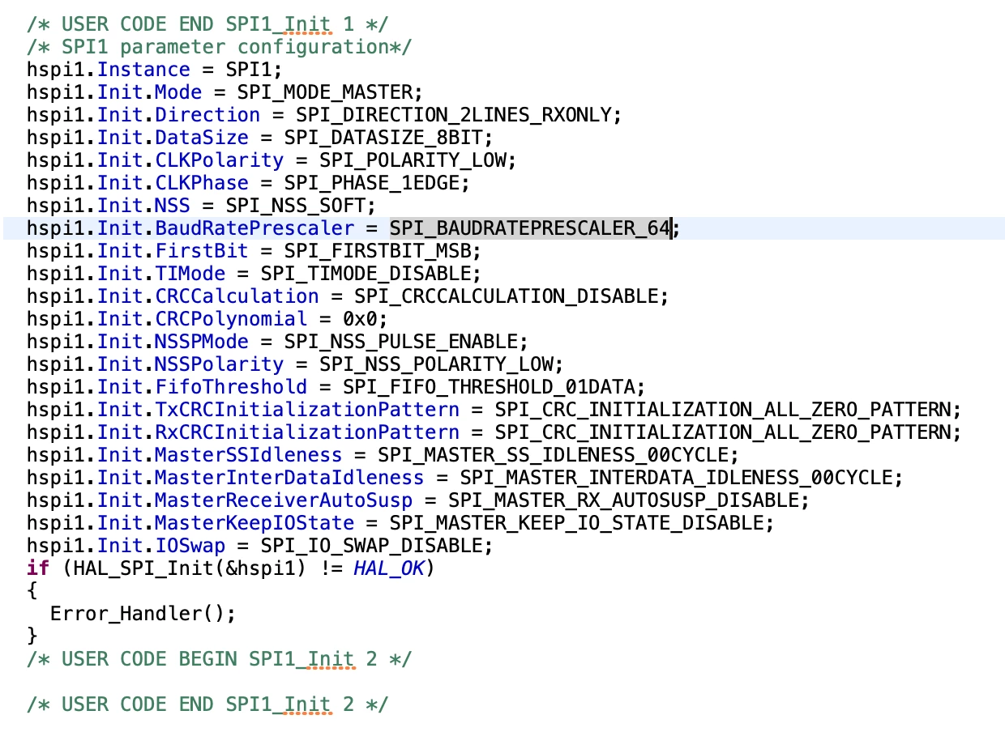
Task: Click the highlighted SPI_BAUDRATEPRESCALER_64 value
Action: click(531, 228)
